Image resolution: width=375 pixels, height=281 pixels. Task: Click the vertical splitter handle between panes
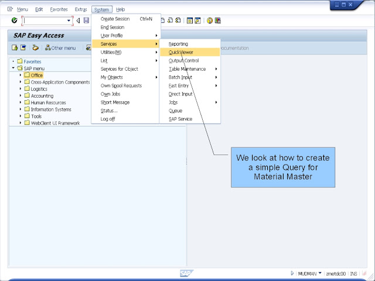click(x=186, y=161)
